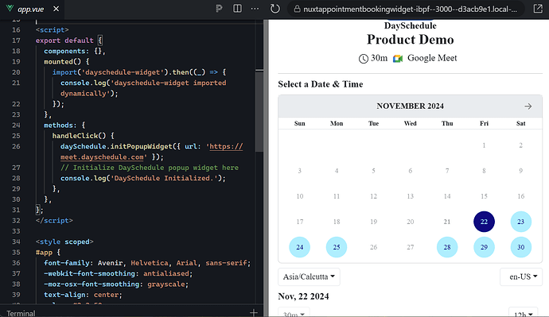Click the clock icon beside 30m
549x317 pixels.
(x=364, y=59)
